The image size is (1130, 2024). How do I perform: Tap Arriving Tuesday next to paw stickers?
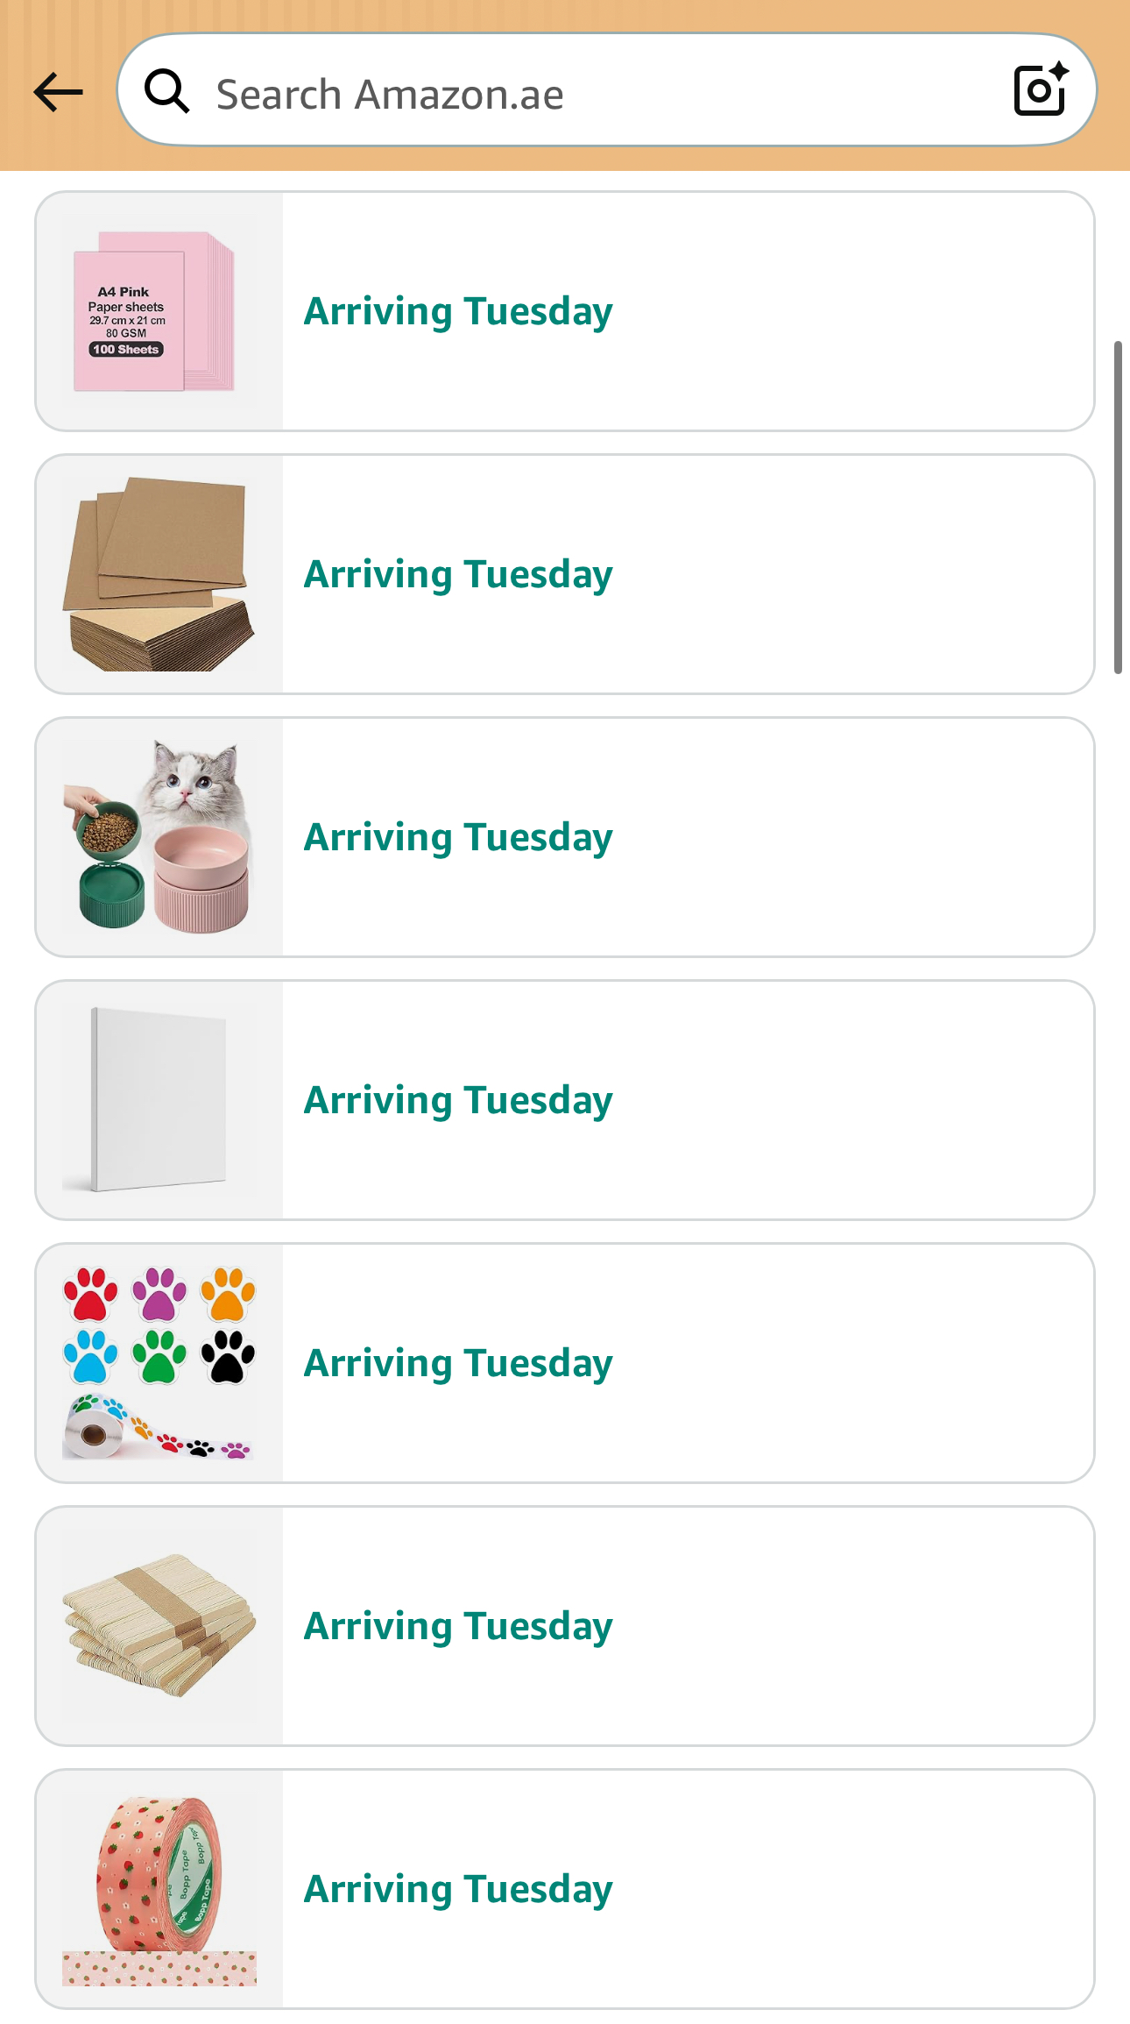coord(458,1364)
